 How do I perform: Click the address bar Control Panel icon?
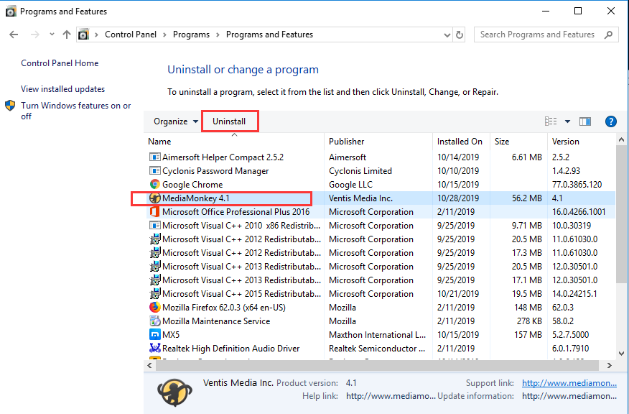83,34
